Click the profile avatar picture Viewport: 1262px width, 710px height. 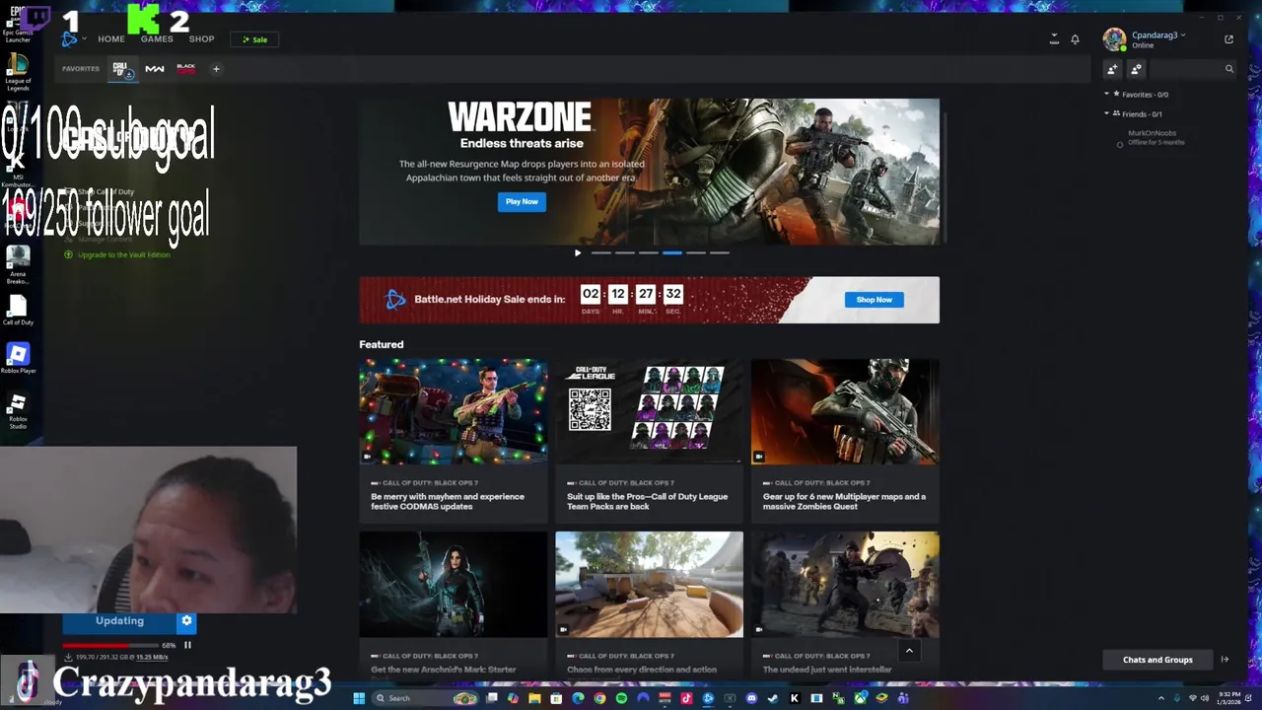(x=1114, y=39)
